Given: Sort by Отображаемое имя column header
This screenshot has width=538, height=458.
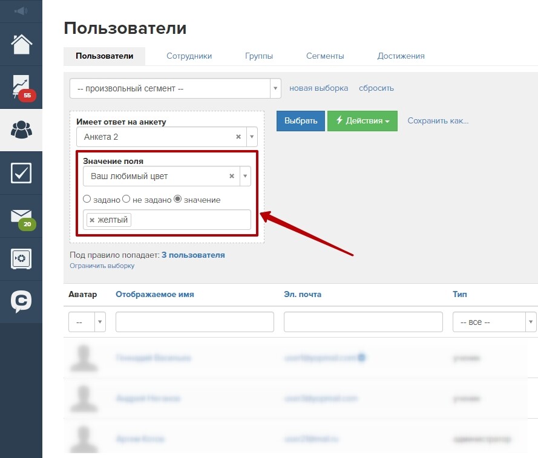Looking at the screenshot, I should (155, 295).
